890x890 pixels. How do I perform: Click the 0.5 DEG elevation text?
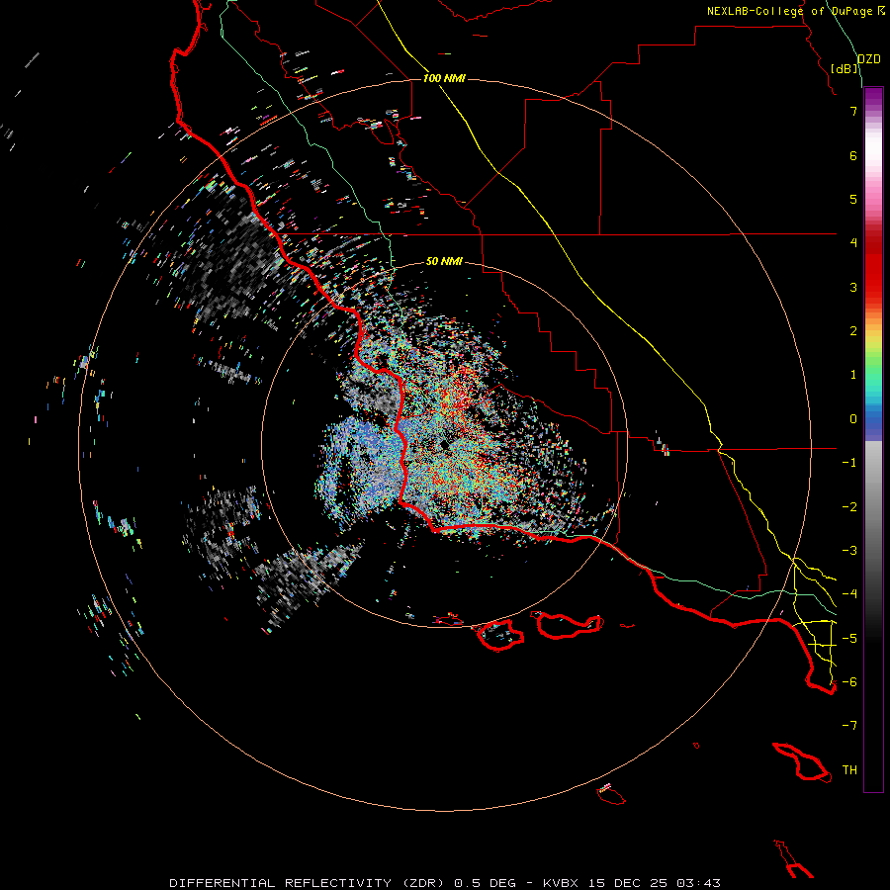coord(486,883)
